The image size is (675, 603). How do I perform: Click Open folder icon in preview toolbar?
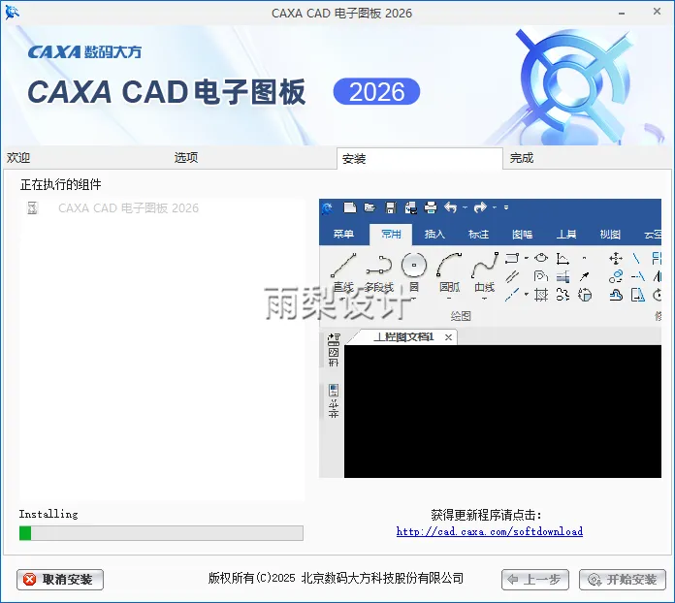pyautogui.click(x=370, y=207)
